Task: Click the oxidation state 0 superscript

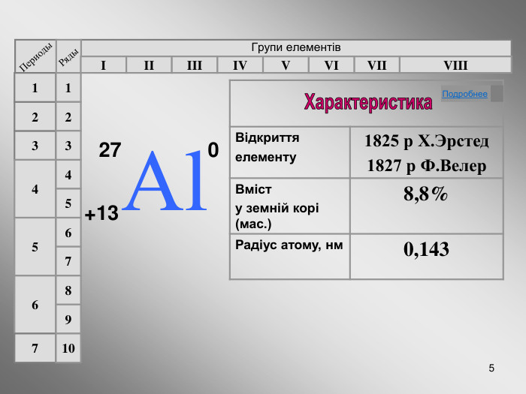Action: [213, 149]
